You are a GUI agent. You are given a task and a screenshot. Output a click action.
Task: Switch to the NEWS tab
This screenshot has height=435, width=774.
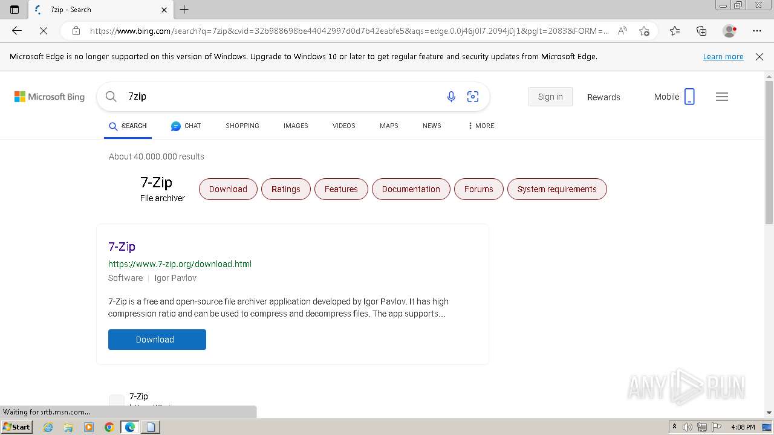[x=432, y=126]
